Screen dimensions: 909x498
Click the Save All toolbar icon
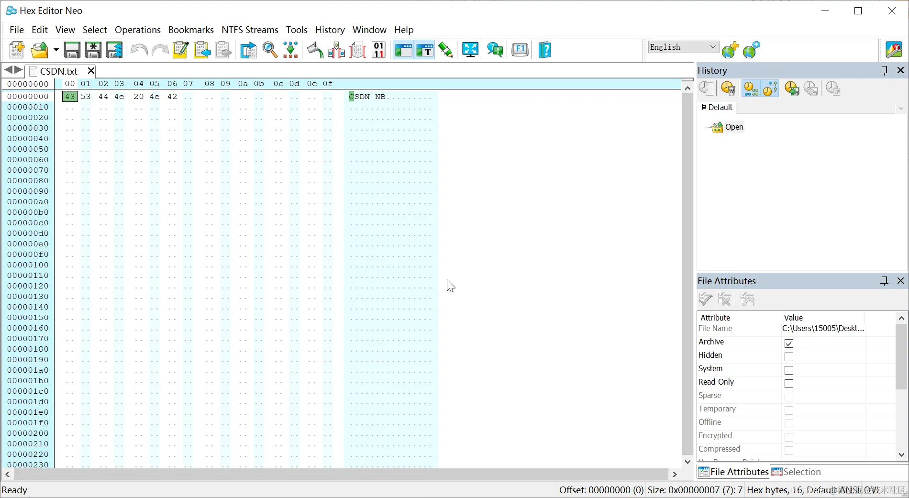pyautogui.click(x=114, y=50)
